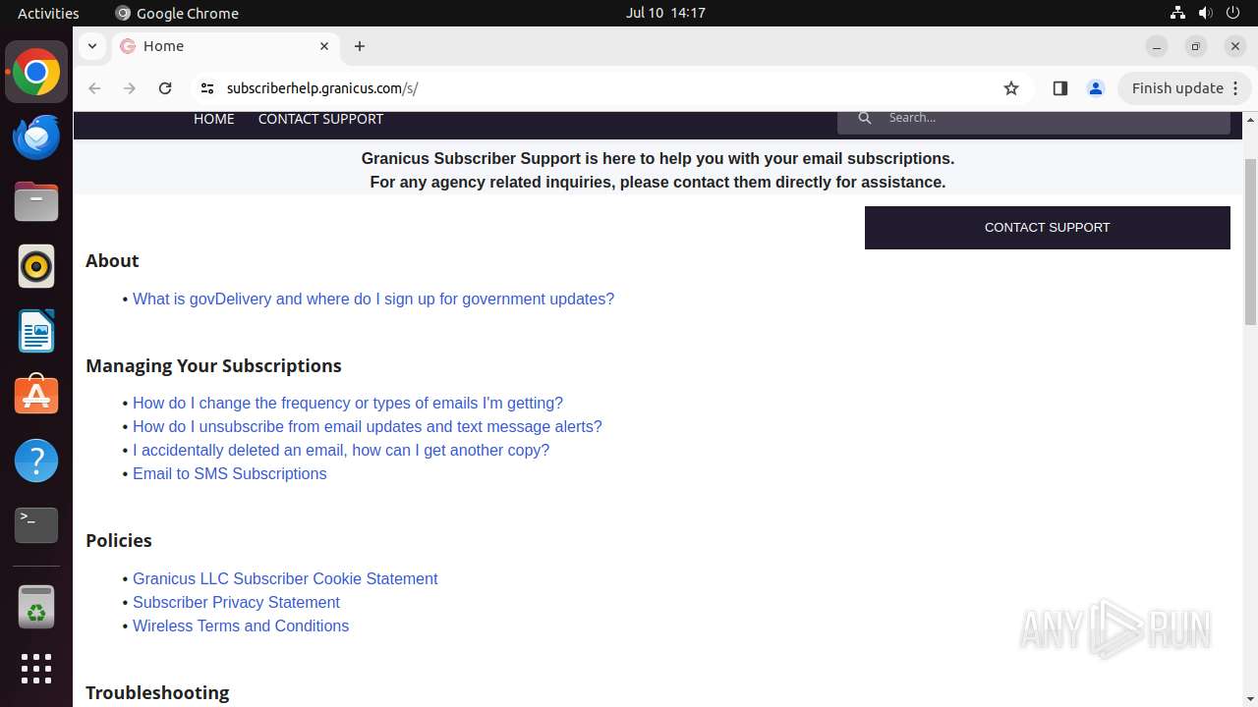Image resolution: width=1258 pixels, height=707 pixels.
Task: Click the Policies heading
Action: [x=119, y=540]
